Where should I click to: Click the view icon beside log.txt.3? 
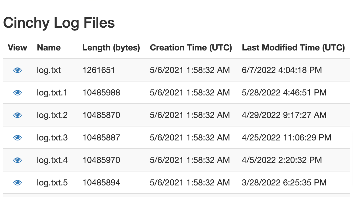(x=18, y=138)
